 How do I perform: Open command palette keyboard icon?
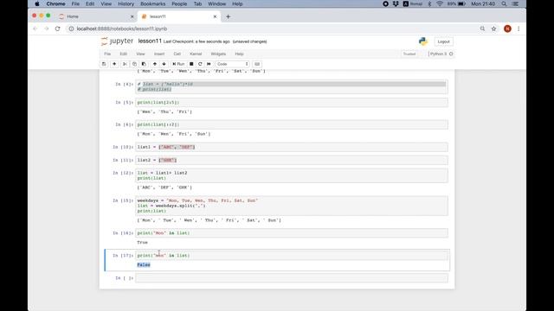[x=257, y=64]
